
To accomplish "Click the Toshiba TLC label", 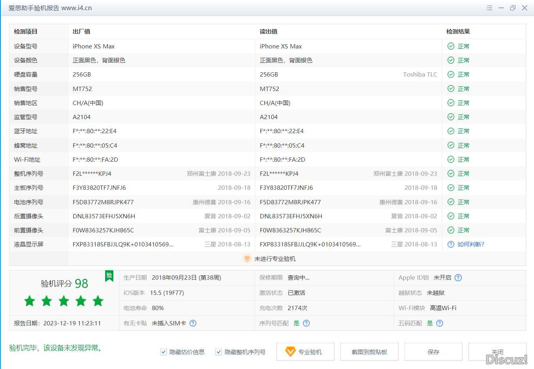I will click(x=420, y=74).
